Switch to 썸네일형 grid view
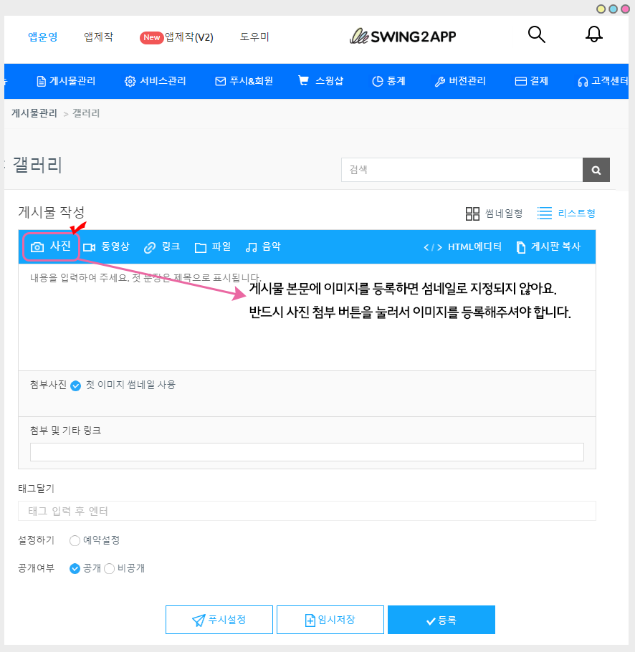 [494, 214]
